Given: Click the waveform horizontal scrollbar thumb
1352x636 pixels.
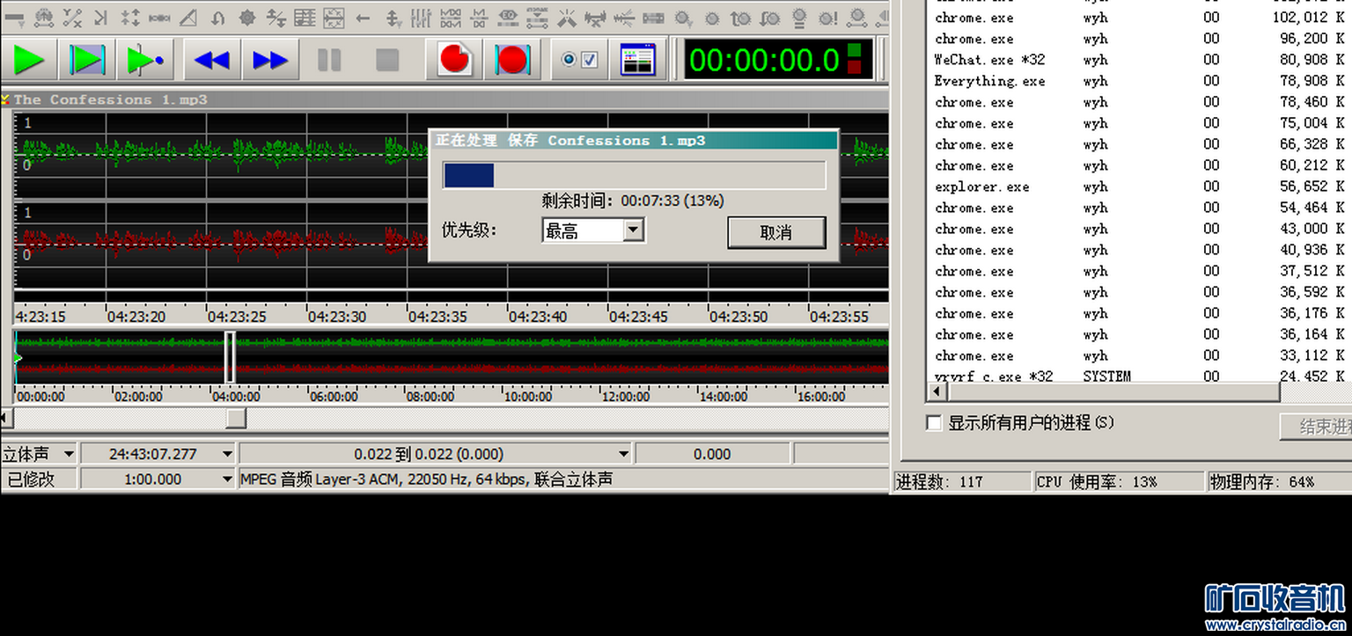Looking at the screenshot, I should (x=236, y=419).
